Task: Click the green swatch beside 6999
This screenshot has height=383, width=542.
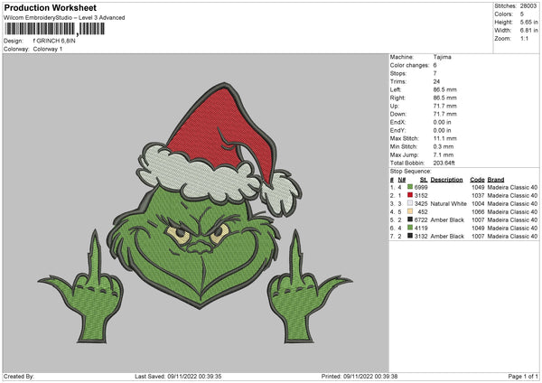Action: (x=410, y=187)
